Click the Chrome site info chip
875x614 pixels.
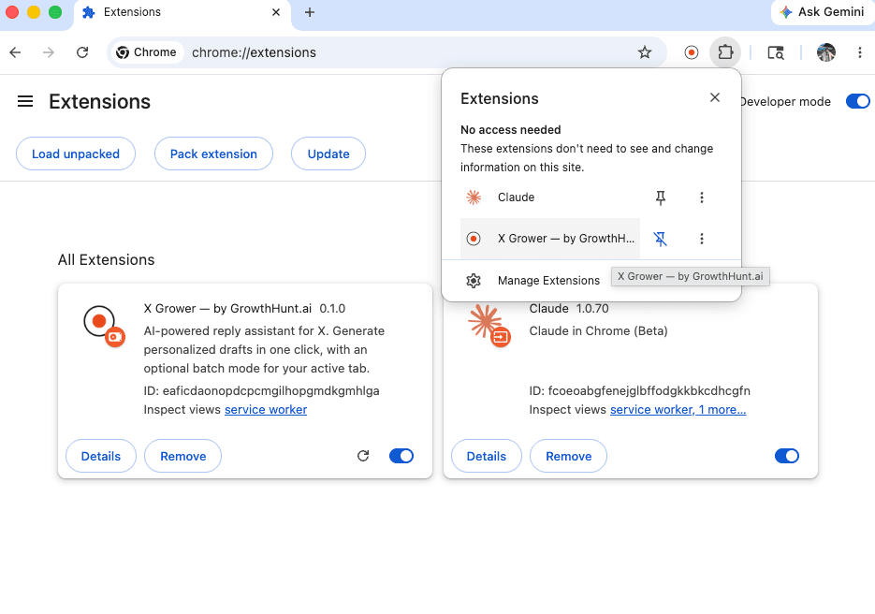[146, 52]
